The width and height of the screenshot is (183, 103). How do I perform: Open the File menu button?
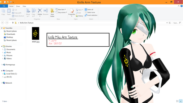(x=4, y=6)
